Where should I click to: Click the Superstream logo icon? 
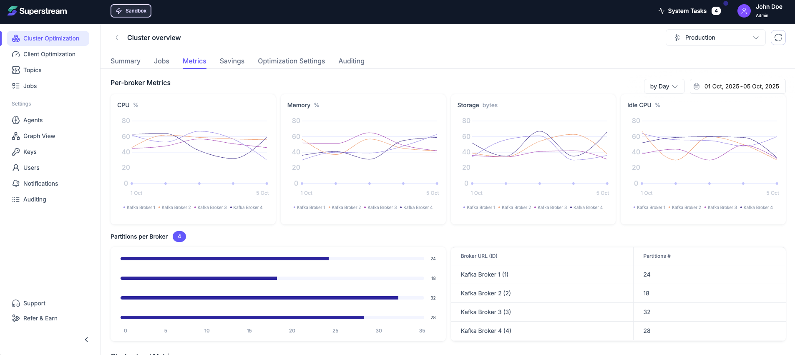pyautogui.click(x=13, y=11)
